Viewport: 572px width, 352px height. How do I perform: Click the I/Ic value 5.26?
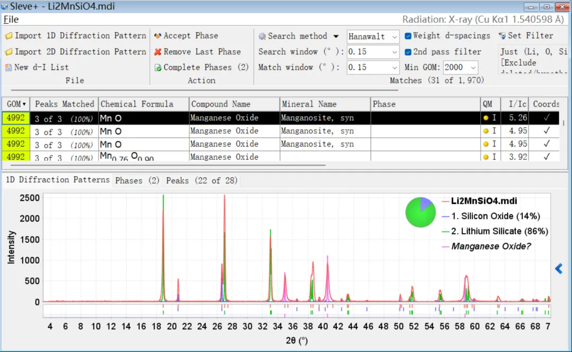point(517,118)
